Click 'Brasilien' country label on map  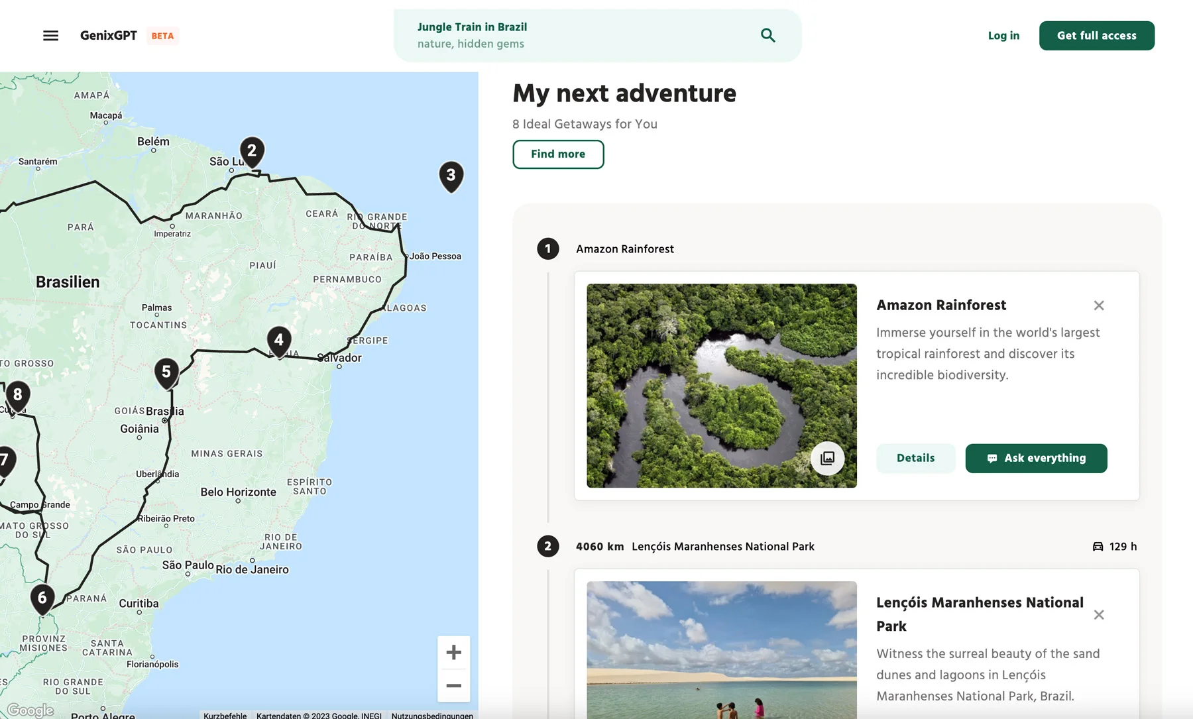tap(68, 282)
